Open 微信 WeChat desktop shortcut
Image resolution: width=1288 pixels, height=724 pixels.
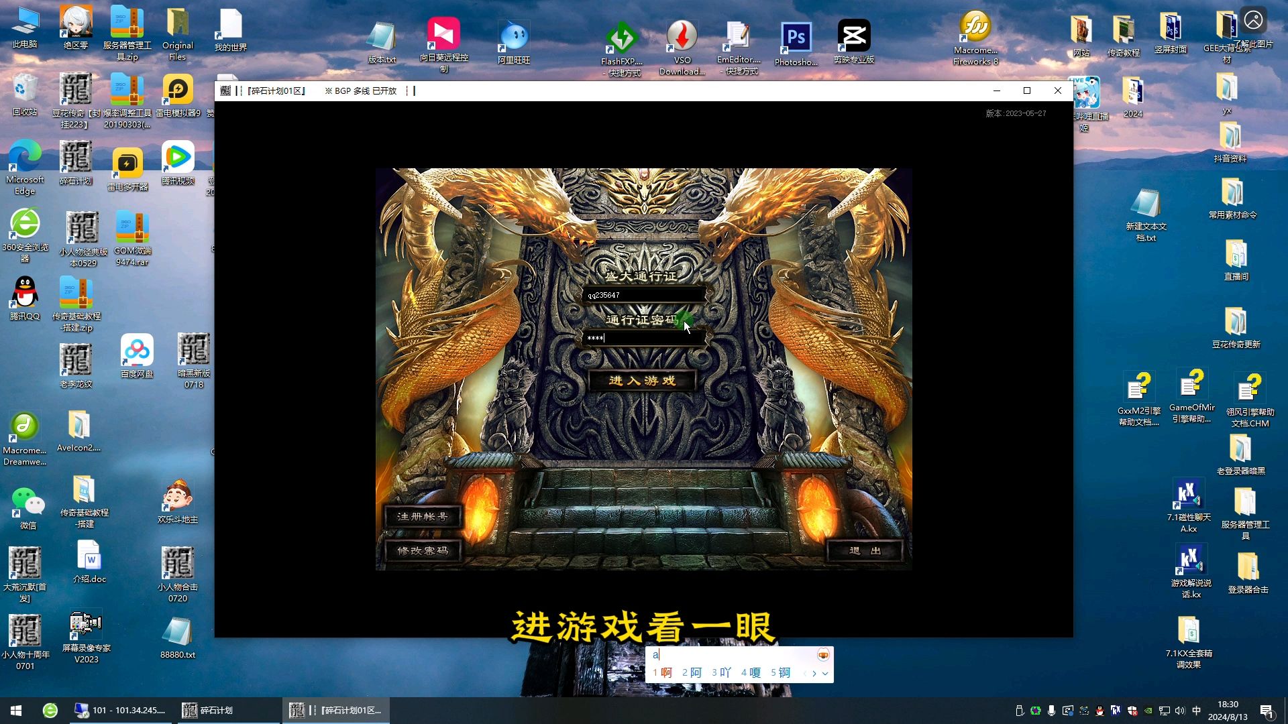pos(28,509)
